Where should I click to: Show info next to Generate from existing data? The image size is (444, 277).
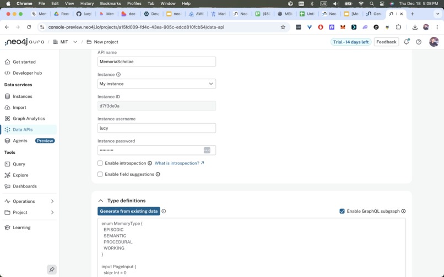pos(164,211)
